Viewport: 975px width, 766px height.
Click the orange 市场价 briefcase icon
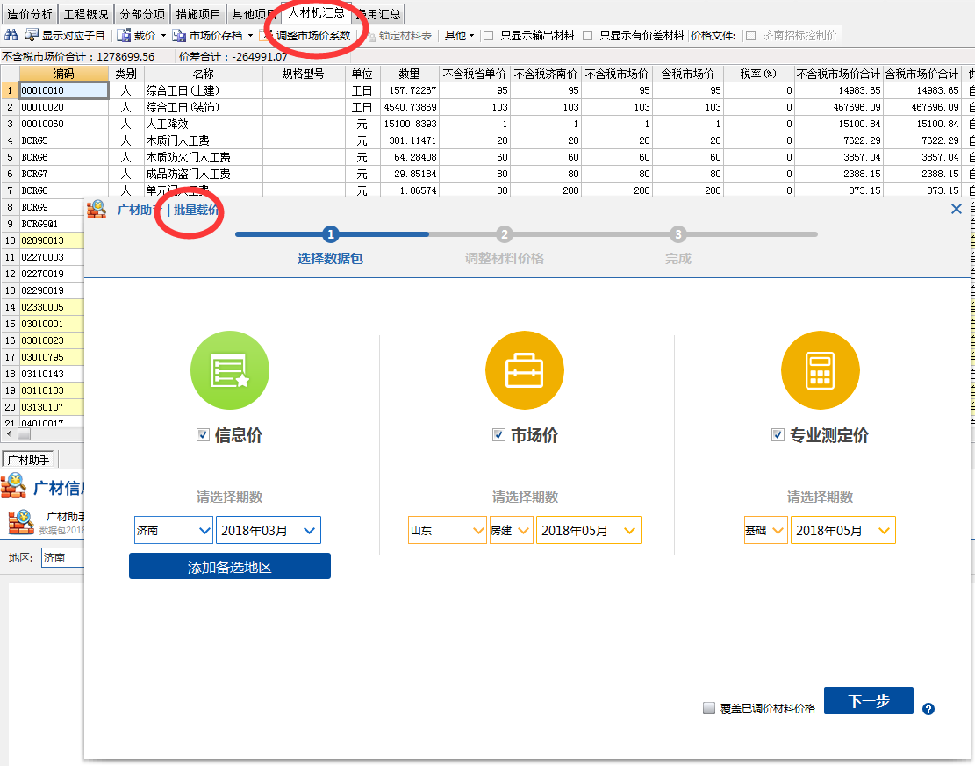click(524, 370)
